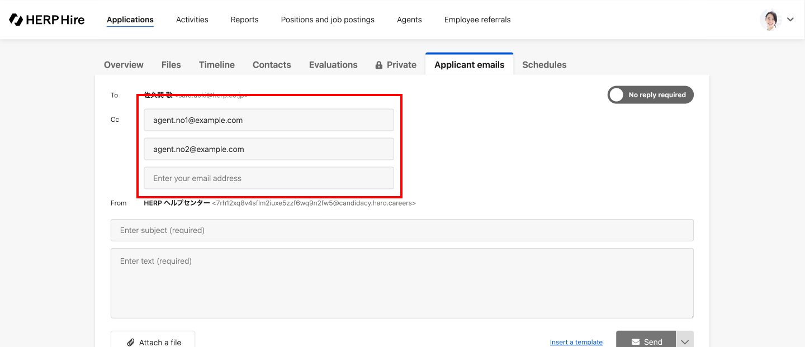Click the agent.no1@example.com Cc field

click(269, 120)
